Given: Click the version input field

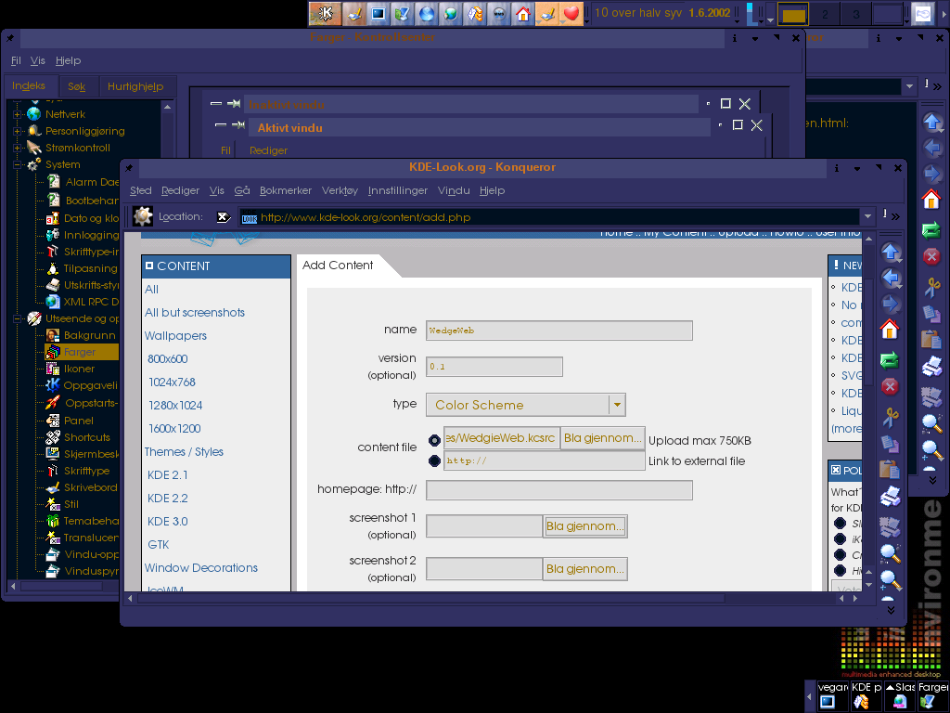Looking at the screenshot, I should (494, 366).
